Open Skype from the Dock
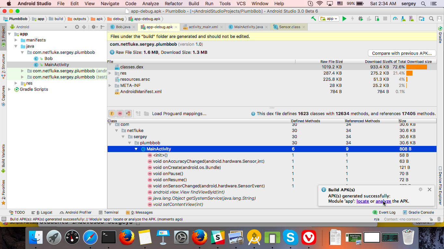The image size is (444, 249). 291,238
